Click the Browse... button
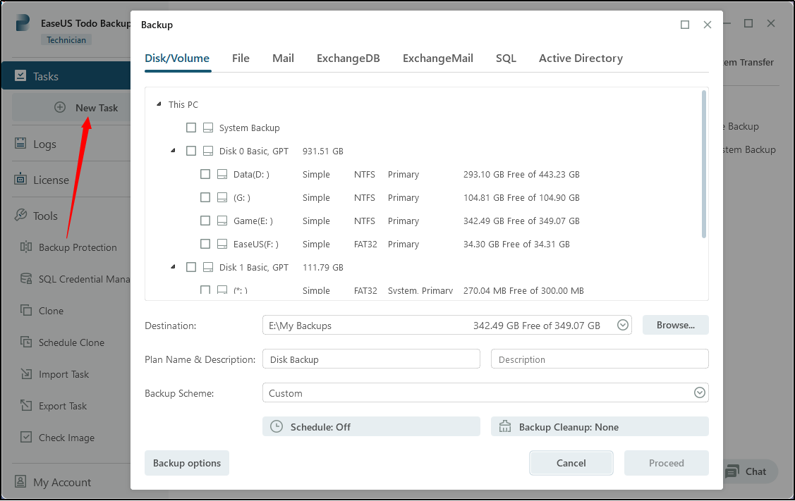The height and width of the screenshot is (501, 795). tap(675, 325)
